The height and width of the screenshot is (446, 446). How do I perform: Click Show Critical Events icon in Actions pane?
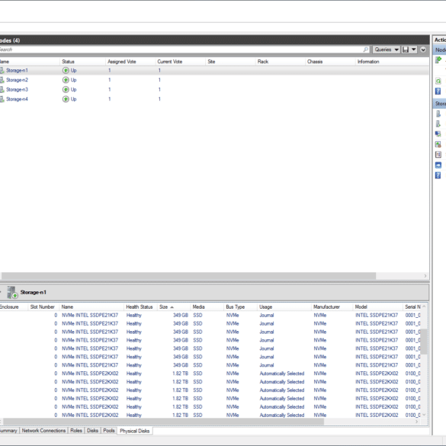pyautogui.click(x=438, y=155)
